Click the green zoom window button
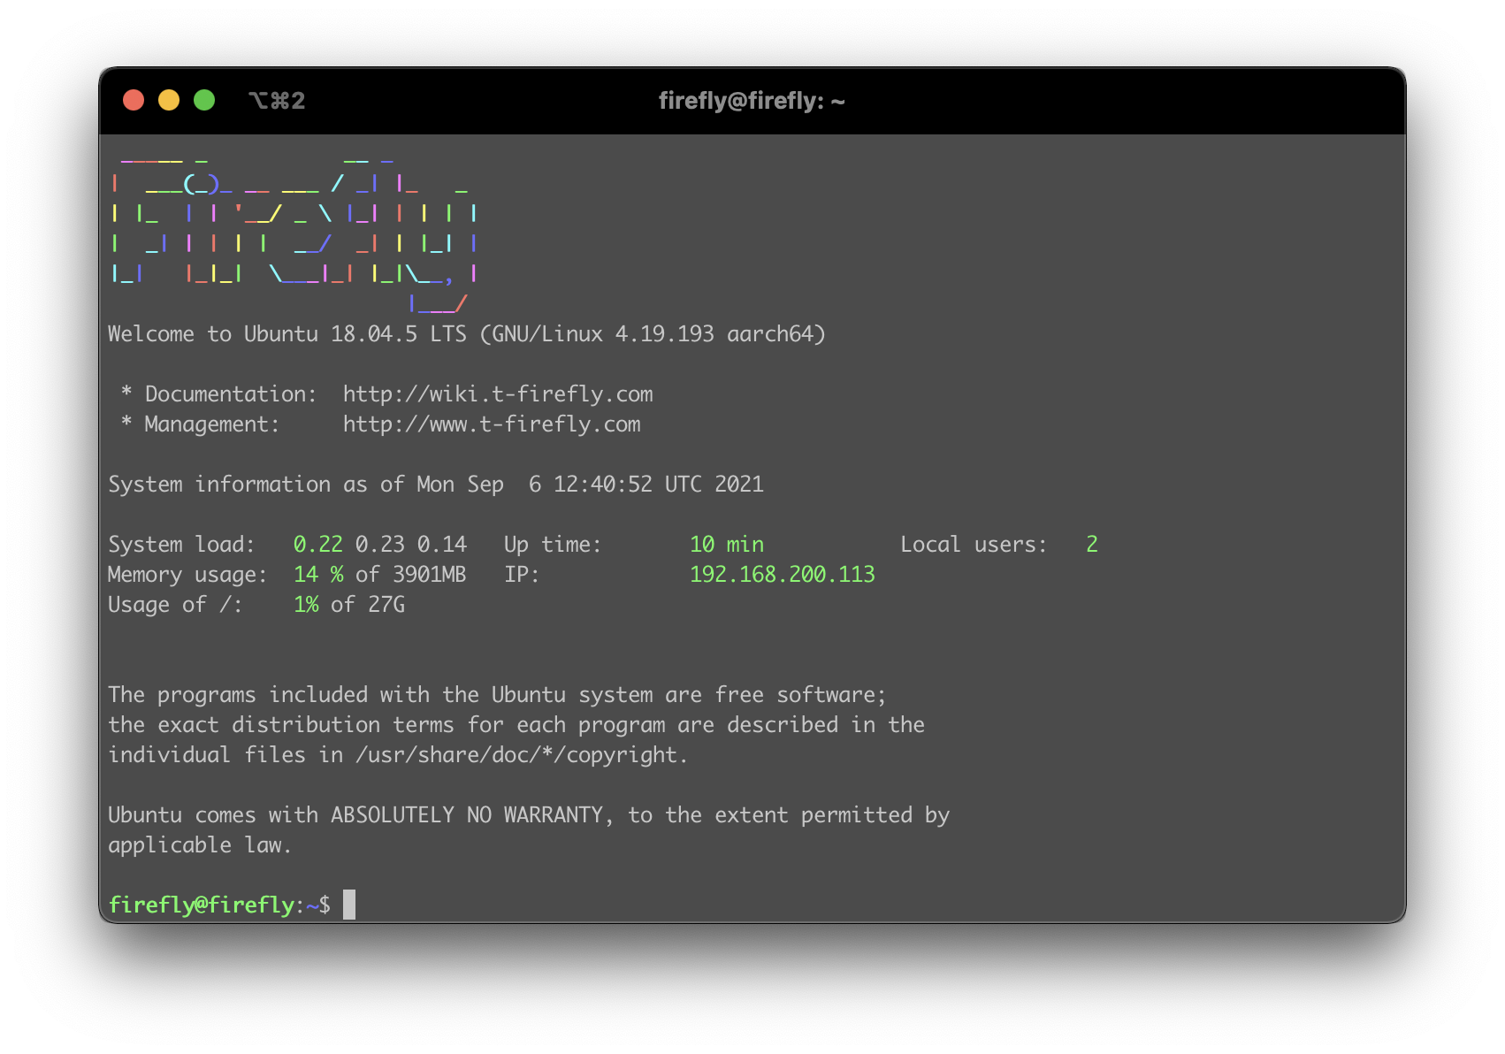 (204, 100)
